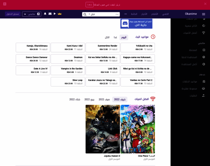Open the Vampire in the Garden card
Viewport: 210px width, 166px height.
(68, 70)
